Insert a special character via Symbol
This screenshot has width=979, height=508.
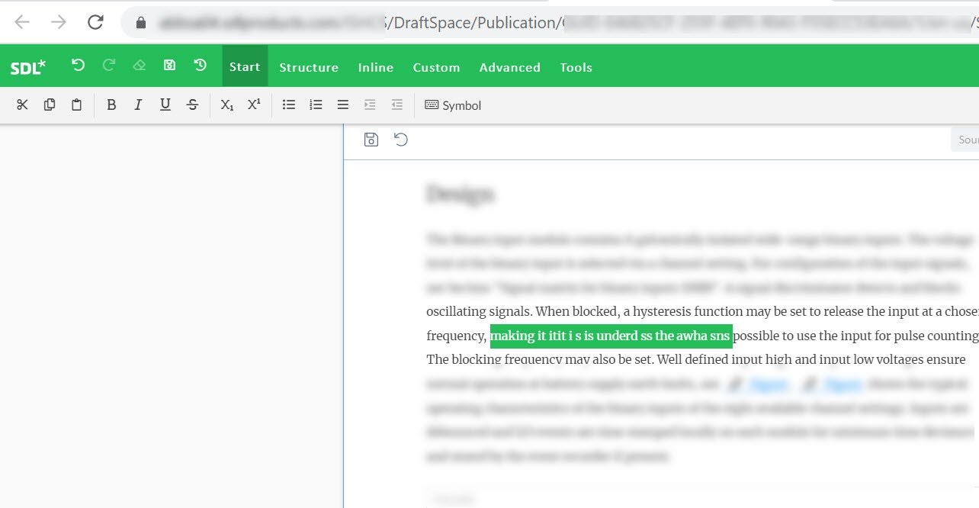click(452, 105)
